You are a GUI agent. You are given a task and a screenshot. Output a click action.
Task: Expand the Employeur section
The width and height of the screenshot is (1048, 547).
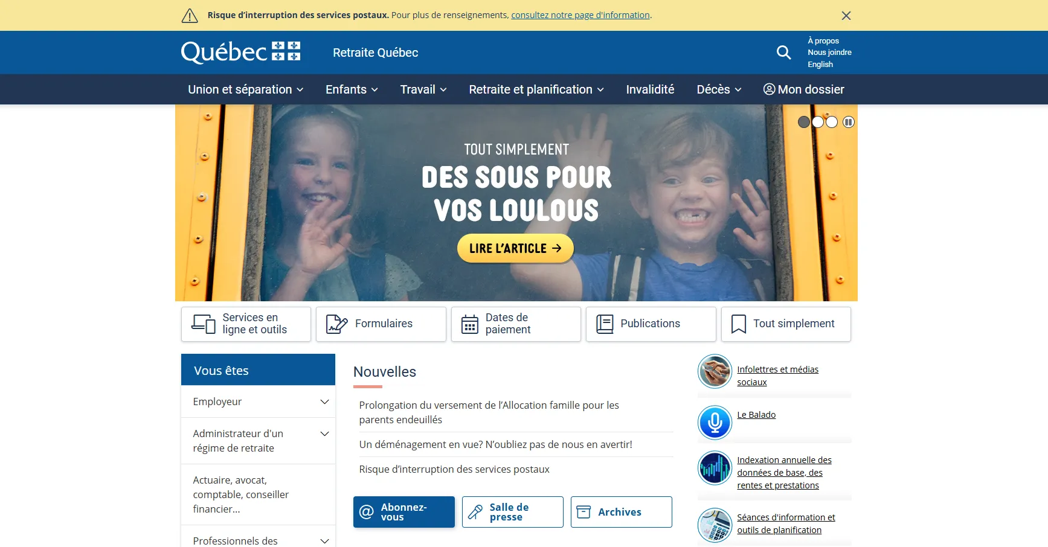(x=258, y=401)
